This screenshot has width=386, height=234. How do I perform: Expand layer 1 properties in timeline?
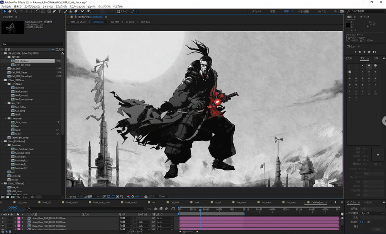tap(15, 218)
